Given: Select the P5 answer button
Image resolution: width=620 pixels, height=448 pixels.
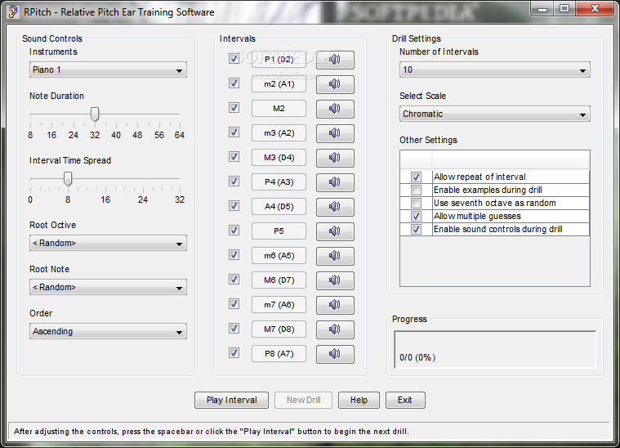Looking at the screenshot, I should (x=279, y=231).
